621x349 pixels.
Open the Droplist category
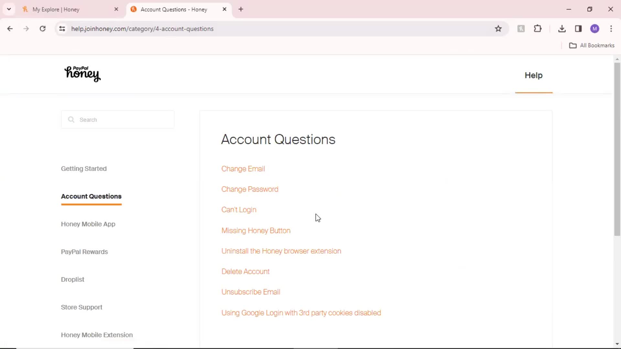[72, 280]
